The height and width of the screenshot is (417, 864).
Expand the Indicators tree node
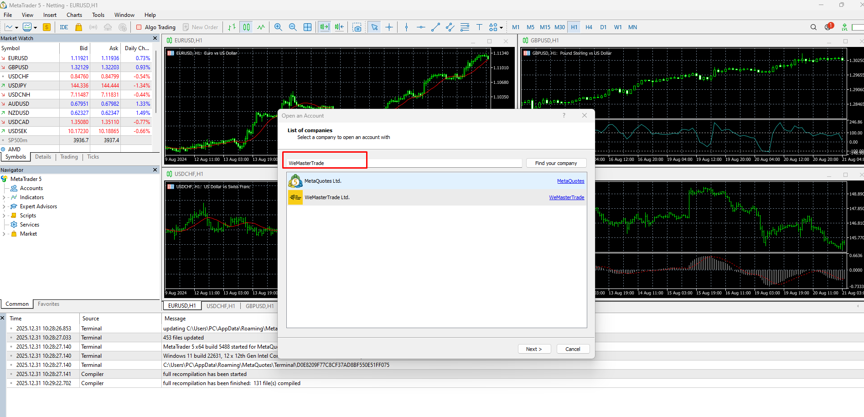(x=4, y=197)
